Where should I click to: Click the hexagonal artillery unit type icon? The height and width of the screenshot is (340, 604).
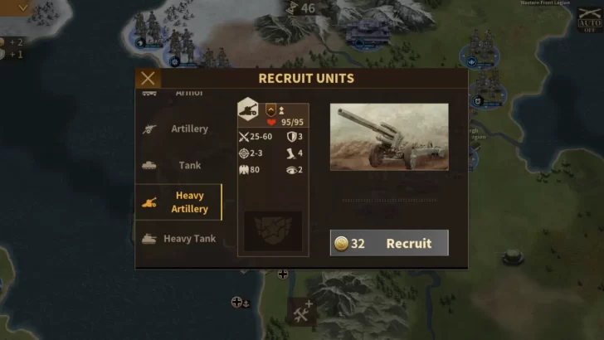[248, 109]
